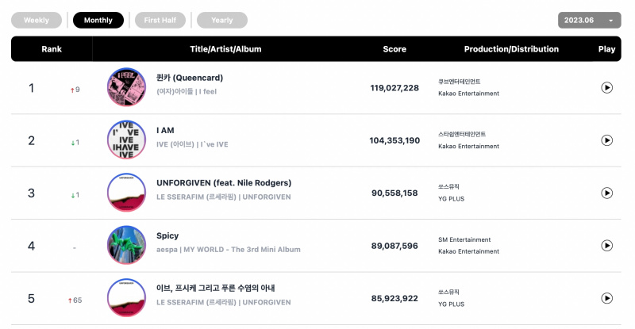Switch to the Weekly chart tab
The image size is (635, 329).
coord(37,21)
